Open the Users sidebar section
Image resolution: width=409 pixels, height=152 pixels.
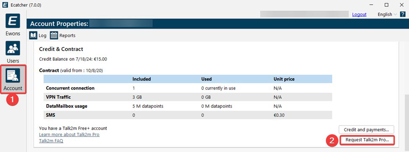(x=13, y=52)
